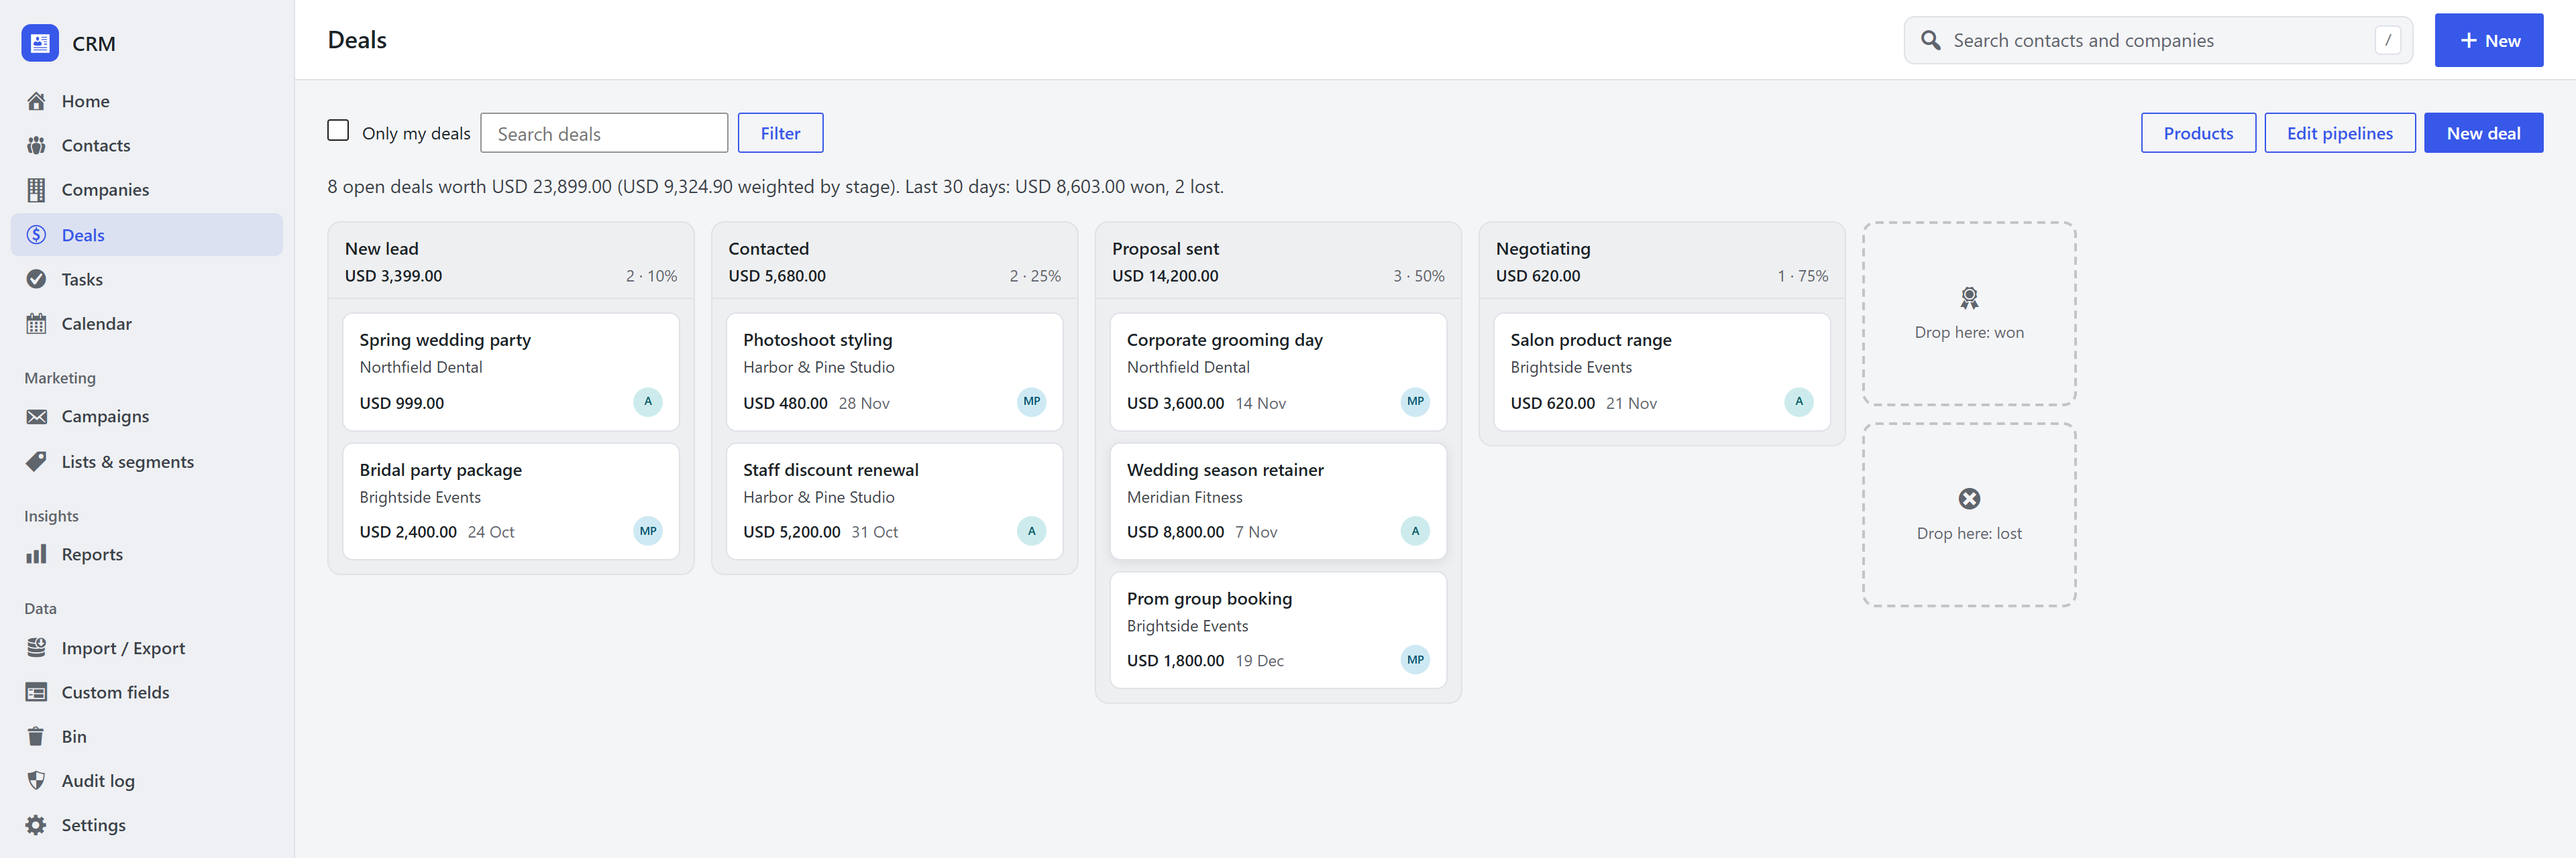Click MP avatar on Bridal party package
2576x858 pixels.
coord(647,532)
